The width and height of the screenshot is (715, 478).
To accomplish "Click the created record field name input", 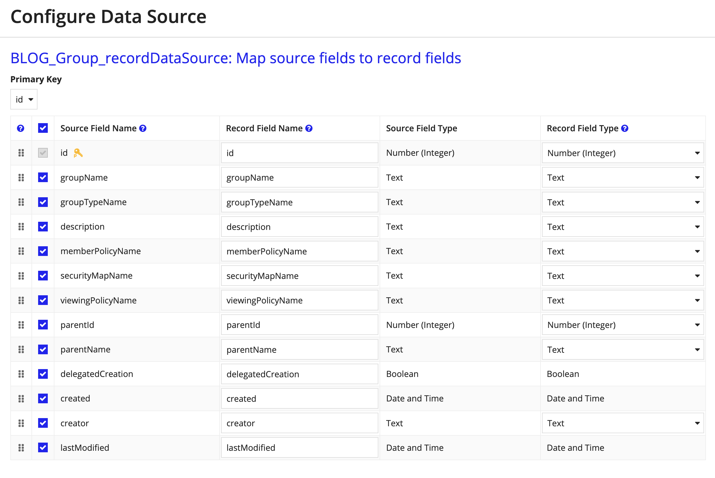I will (x=299, y=398).
